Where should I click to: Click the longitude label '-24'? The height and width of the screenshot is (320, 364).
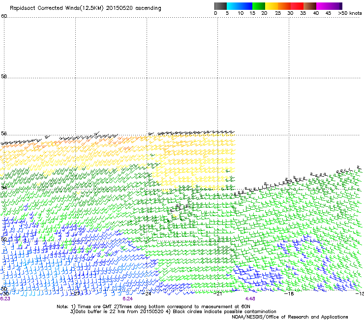147,293
